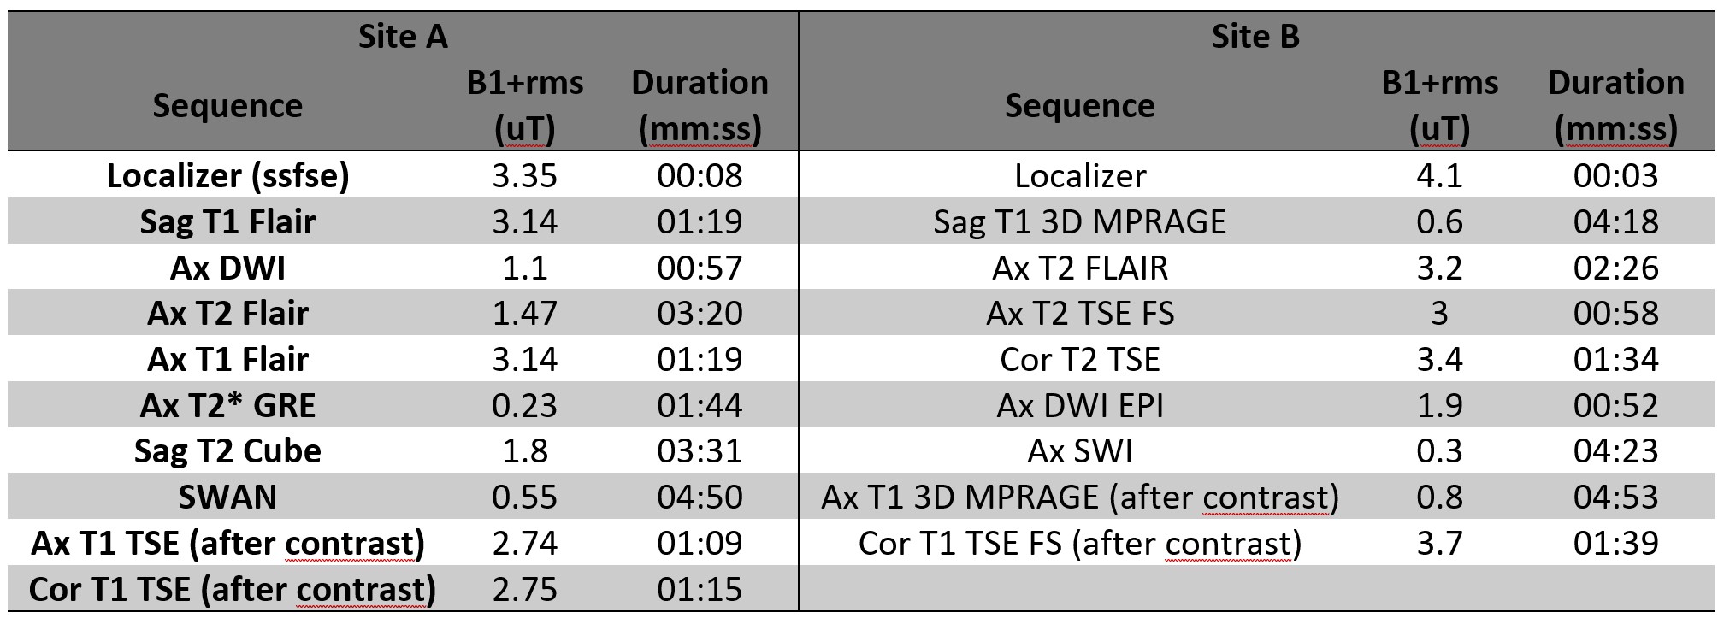1724x624 pixels.
Task: Click the Ax T2* GRE cell
Action: tap(227, 404)
